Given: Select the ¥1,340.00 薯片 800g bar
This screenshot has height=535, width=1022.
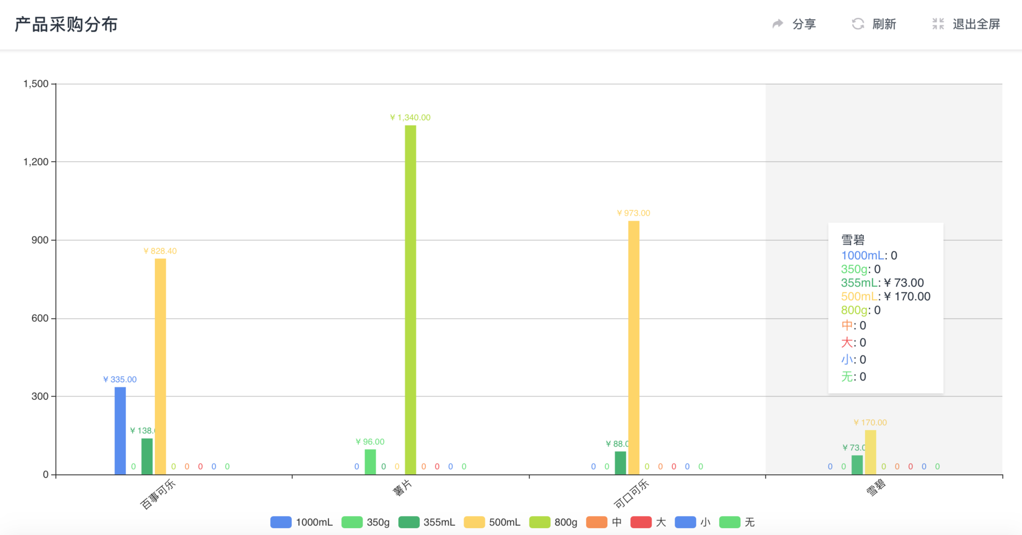Looking at the screenshot, I should tap(410, 300).
